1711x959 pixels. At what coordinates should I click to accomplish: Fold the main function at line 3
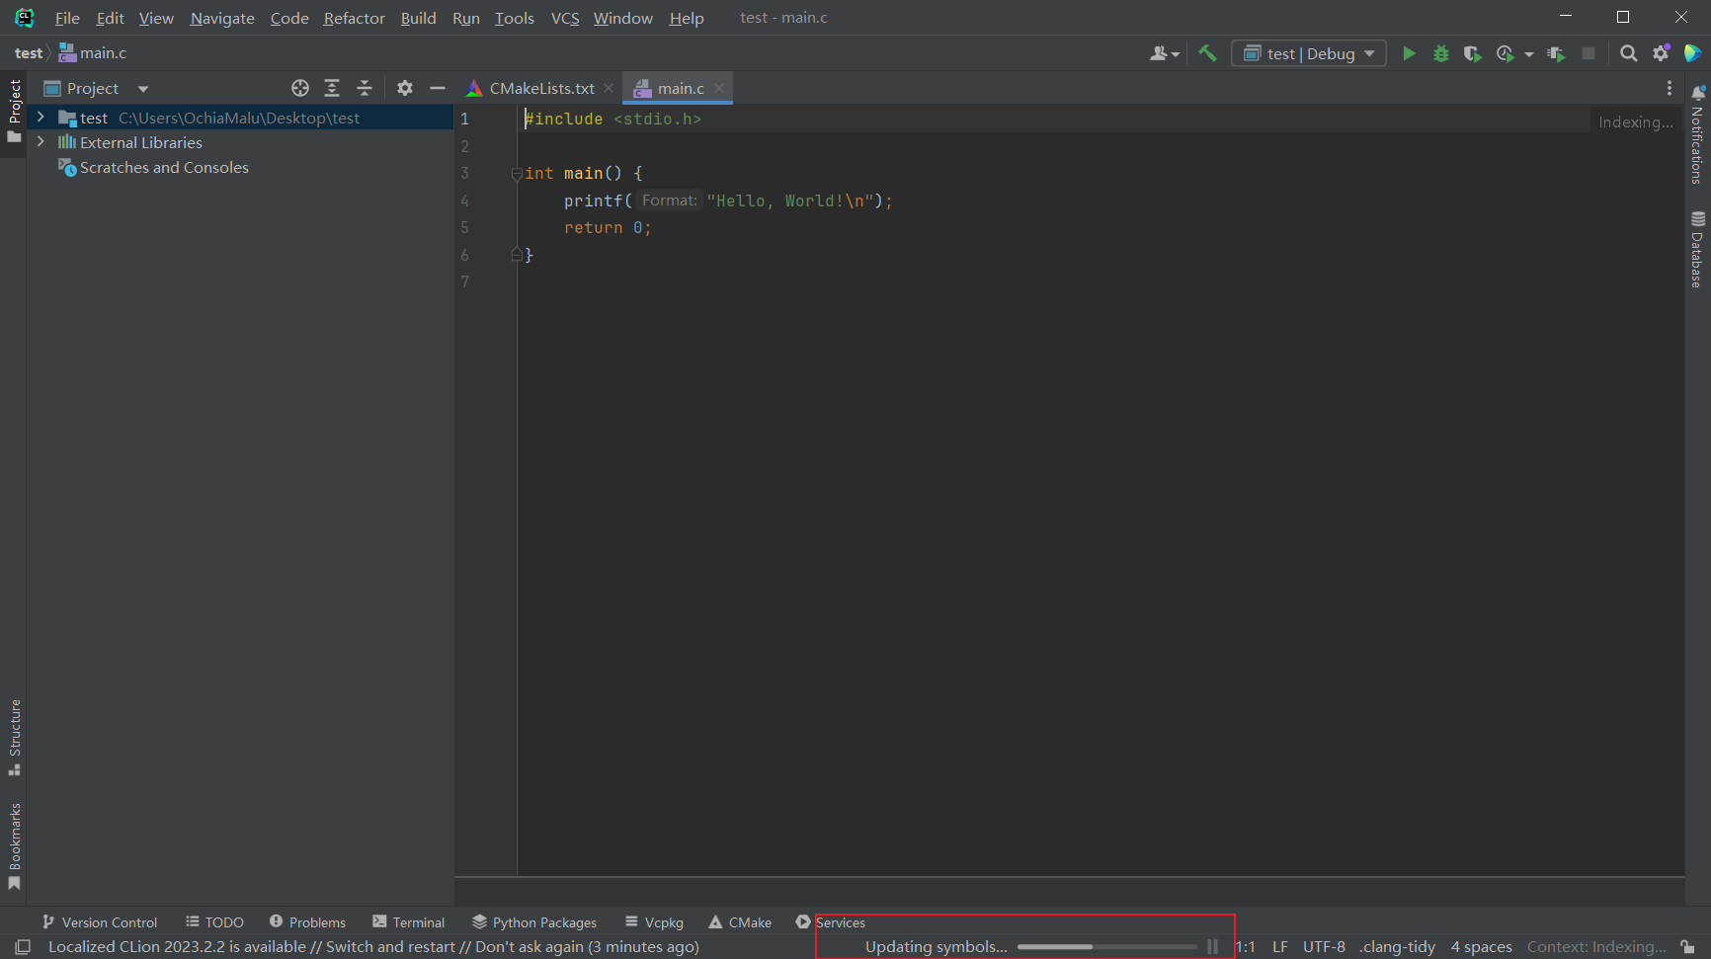[517, 174]
